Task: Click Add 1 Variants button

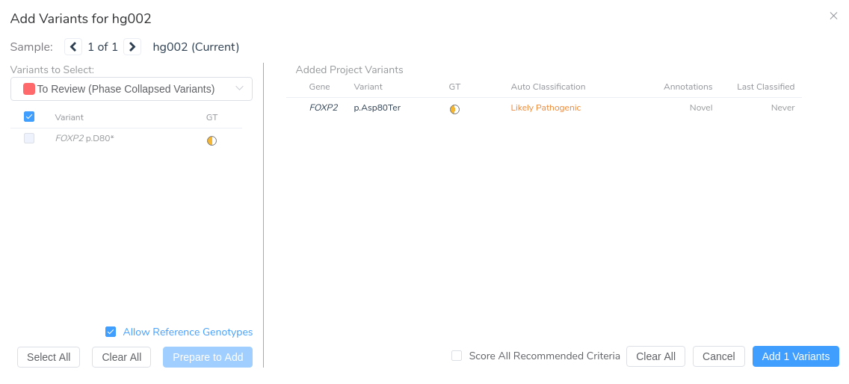Action: point(795,356)
